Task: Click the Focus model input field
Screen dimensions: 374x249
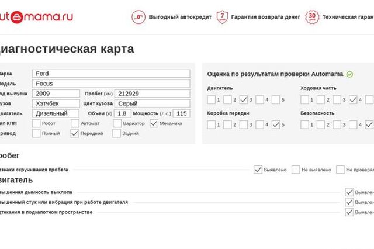Action: tap(111, 84)
